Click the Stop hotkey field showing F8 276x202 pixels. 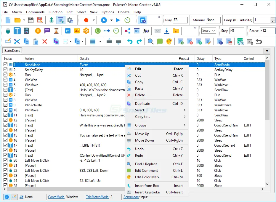(x=237, y=31)
